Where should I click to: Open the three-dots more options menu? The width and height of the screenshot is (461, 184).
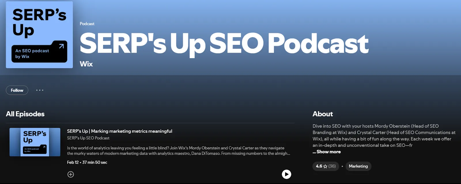click(40, 90)
